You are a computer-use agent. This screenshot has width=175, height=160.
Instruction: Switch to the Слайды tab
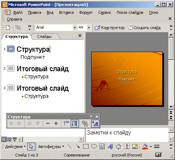pos(44,36)
